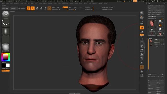Click the BPR render icon

tap(142, 13)
